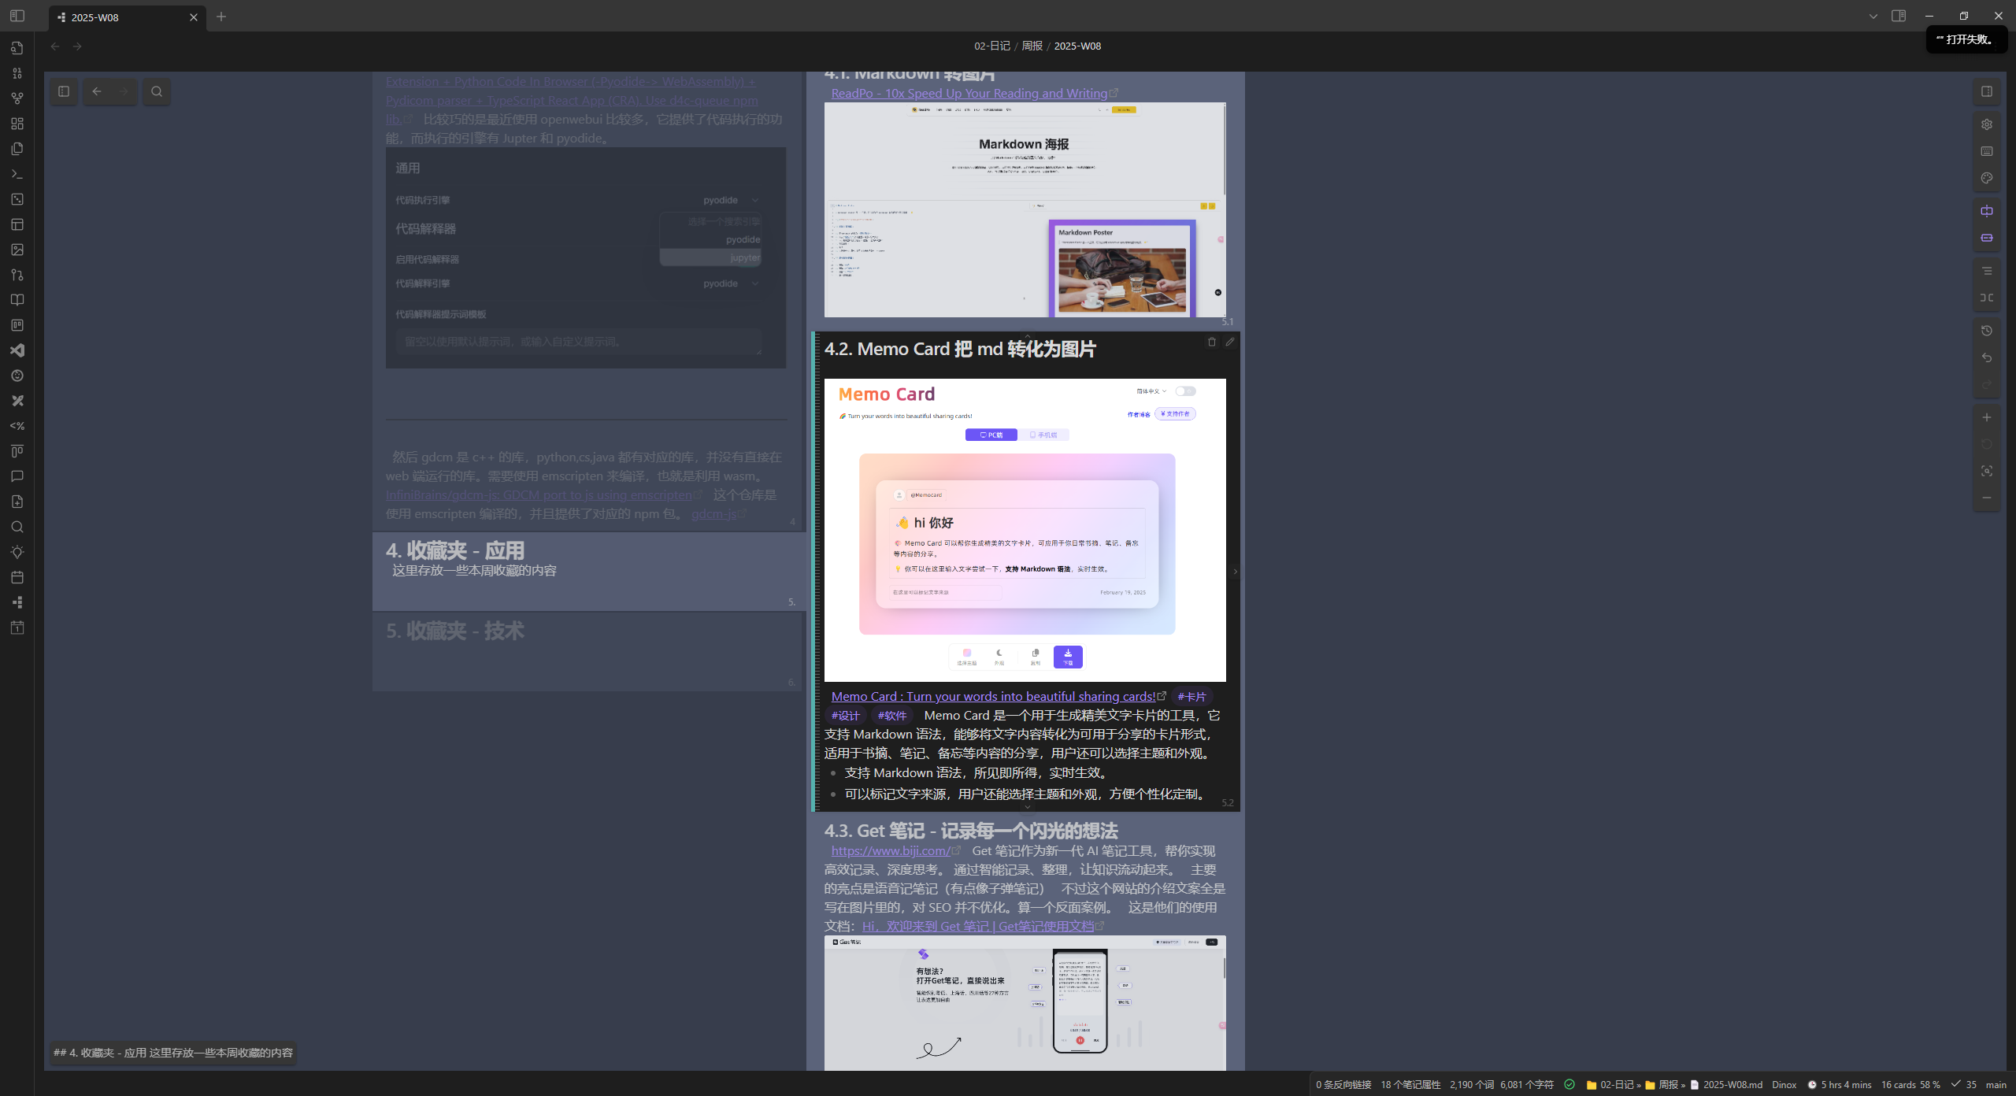This screenshot has width=2016, height=1096.
Task: Toggle the right sidebar icon at the top of the window
Action: tap(1899, 16)
